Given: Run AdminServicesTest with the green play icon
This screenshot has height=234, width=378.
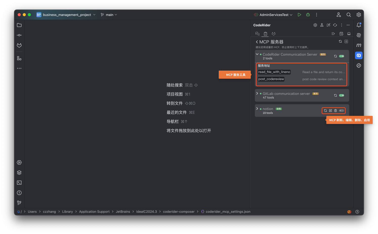Looking at the screenshot, I should click(299, 15).
